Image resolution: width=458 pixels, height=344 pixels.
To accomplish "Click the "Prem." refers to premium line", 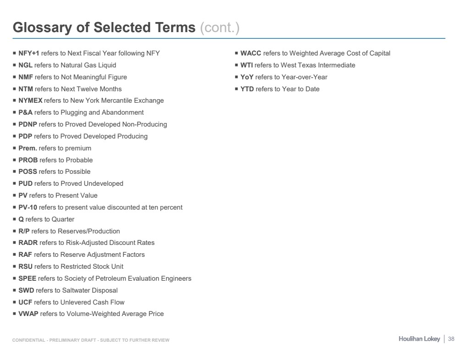I will (x=55, y=148).
